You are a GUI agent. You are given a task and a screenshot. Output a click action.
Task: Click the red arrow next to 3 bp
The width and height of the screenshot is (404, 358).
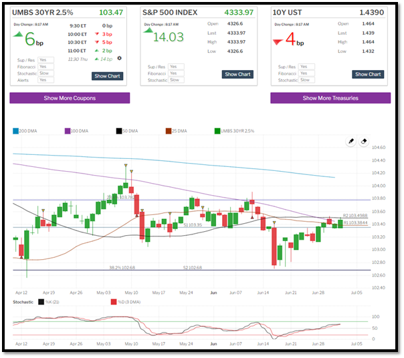point(97,34)
